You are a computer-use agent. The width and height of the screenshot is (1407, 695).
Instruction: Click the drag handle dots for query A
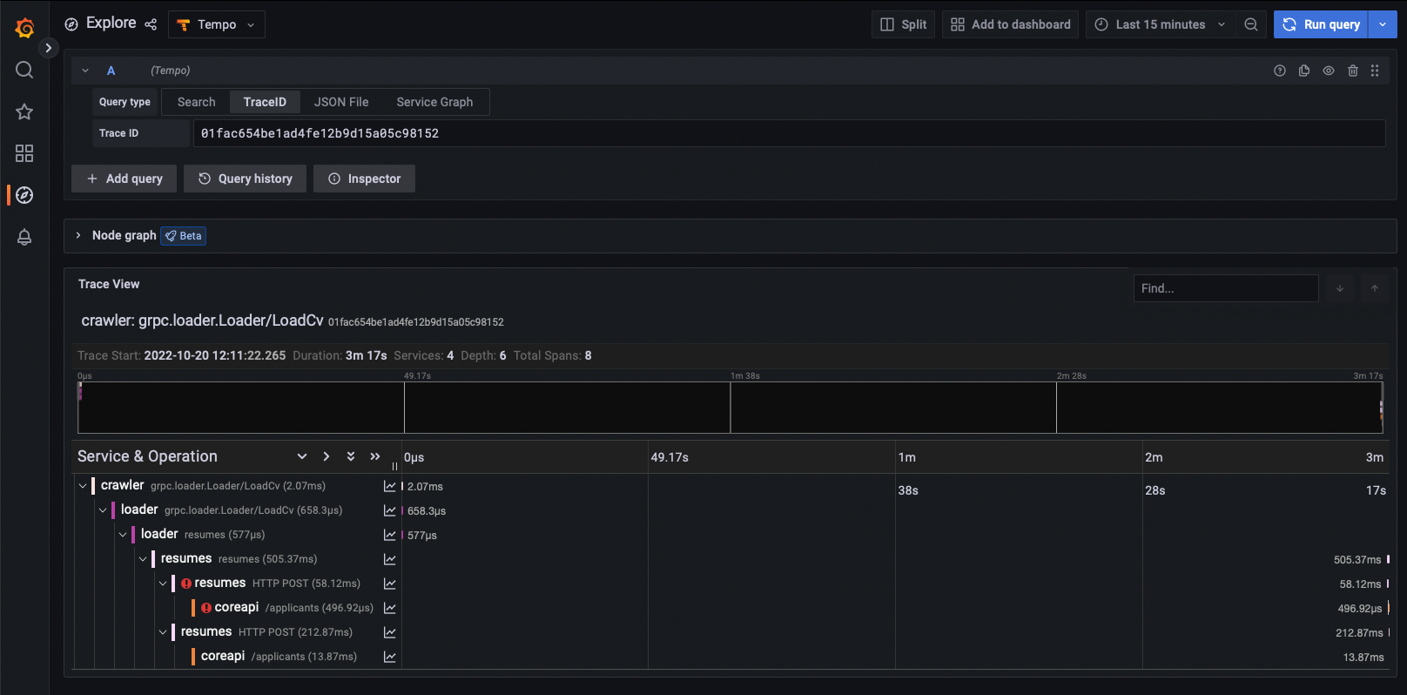[x=1375, y=71]
